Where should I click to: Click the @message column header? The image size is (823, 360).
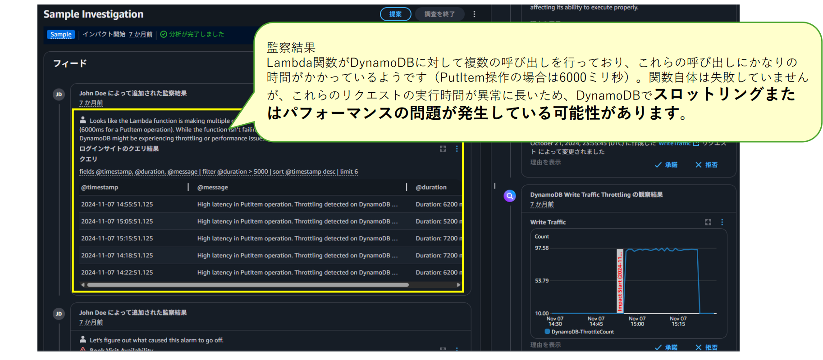212,187
